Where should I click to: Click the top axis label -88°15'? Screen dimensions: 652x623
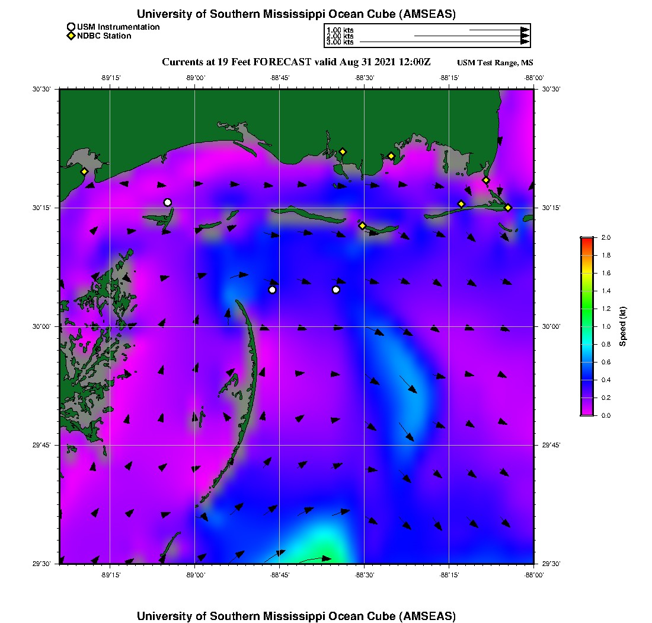[449, 78]
